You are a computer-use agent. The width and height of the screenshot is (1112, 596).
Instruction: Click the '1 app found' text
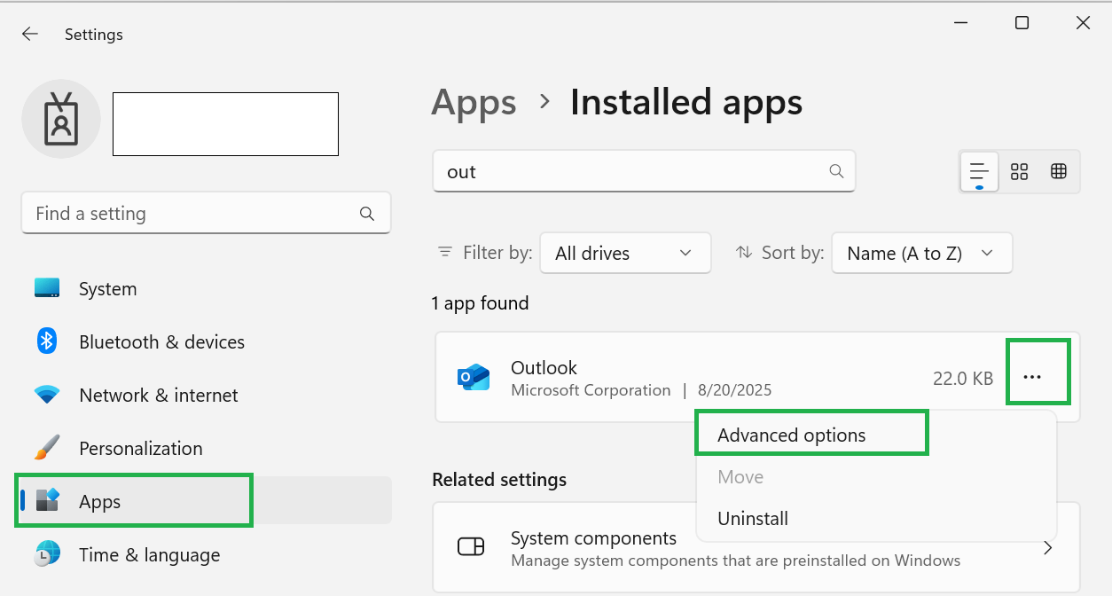pyautogui.click(x=480, y=302)
